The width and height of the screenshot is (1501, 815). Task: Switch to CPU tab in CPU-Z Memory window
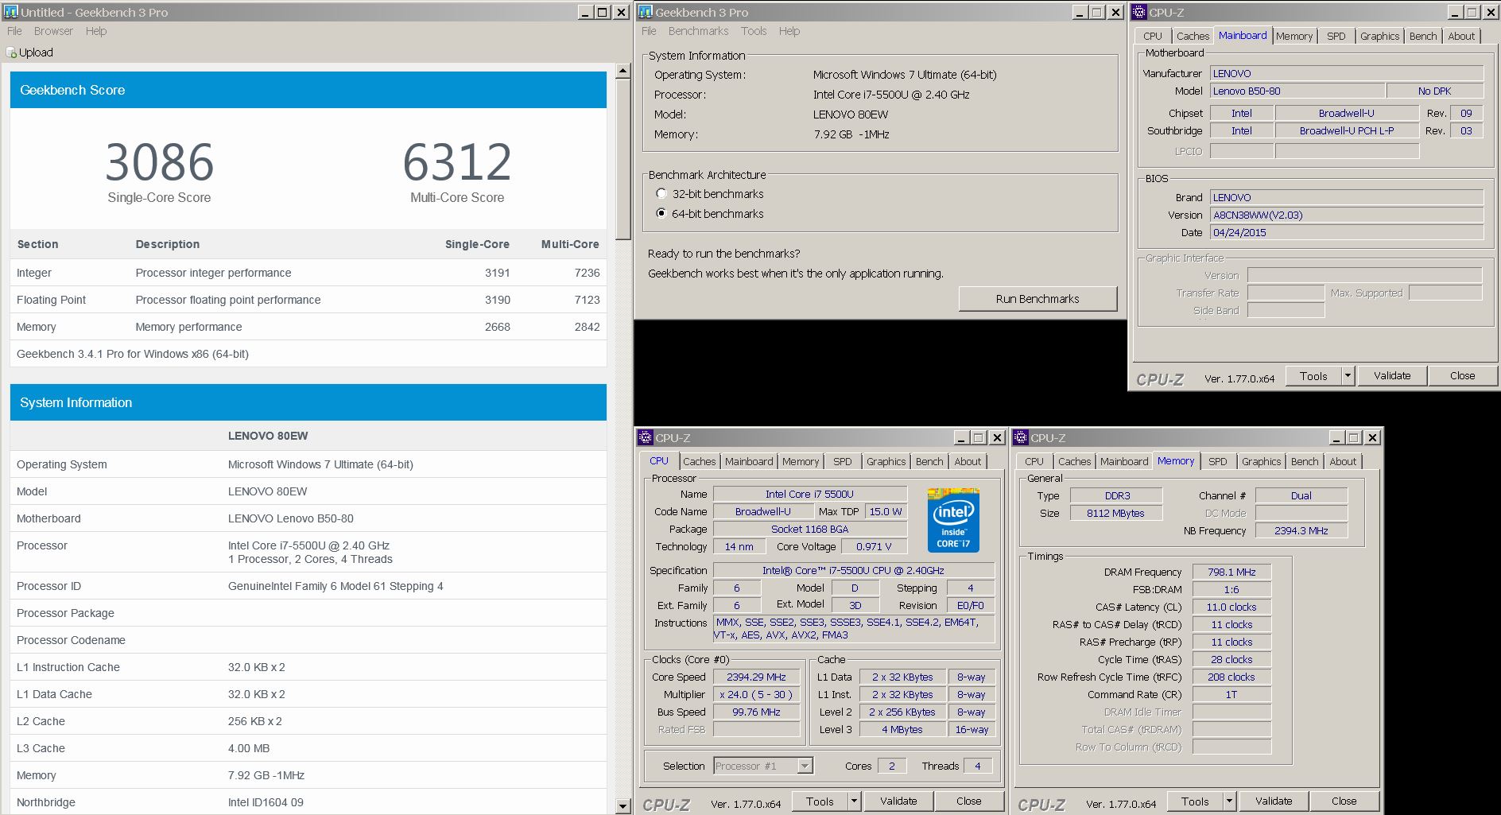(1034, 461)
